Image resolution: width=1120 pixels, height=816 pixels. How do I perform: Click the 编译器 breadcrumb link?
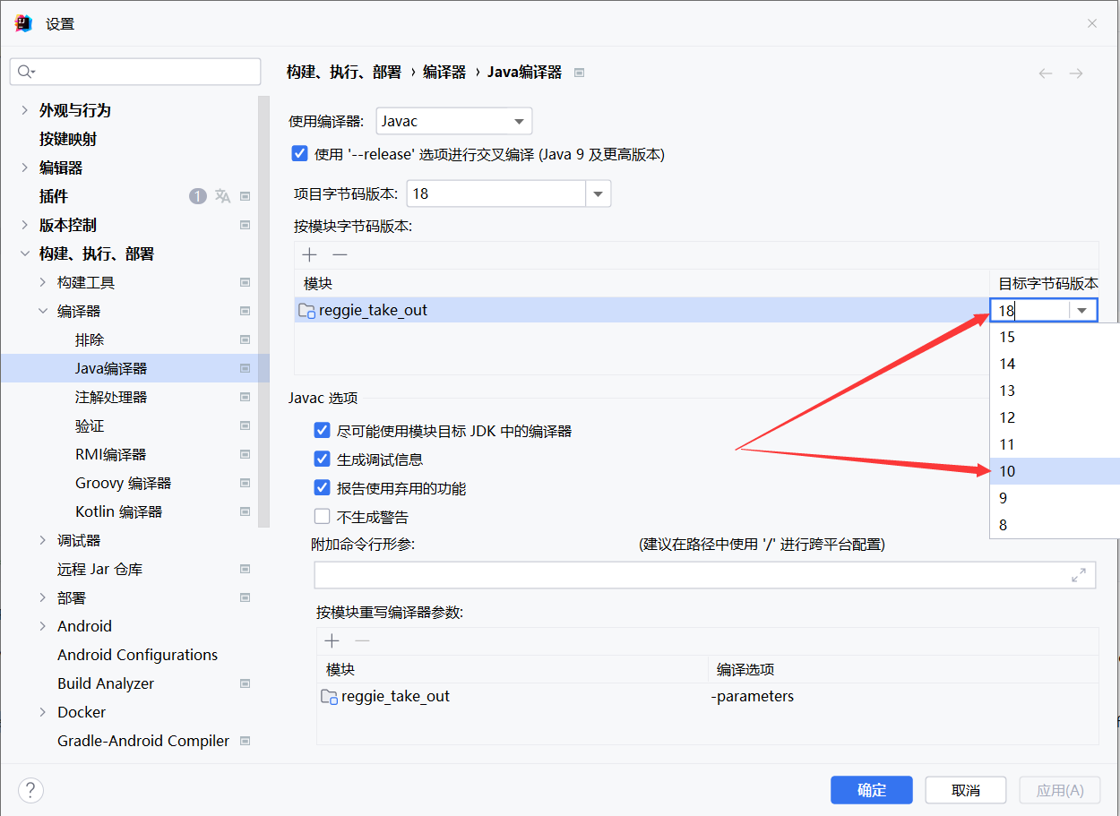[444, 73]
